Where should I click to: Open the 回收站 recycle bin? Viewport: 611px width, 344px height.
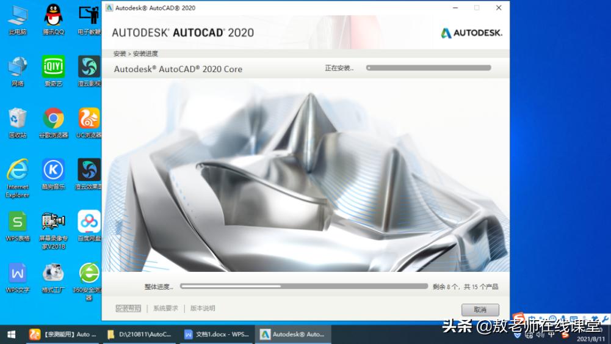18,123
